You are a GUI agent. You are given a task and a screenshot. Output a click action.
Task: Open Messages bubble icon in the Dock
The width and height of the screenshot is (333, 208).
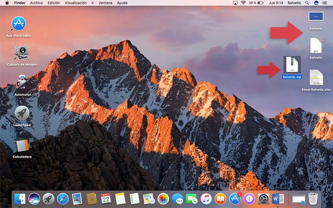pos(177,199)
